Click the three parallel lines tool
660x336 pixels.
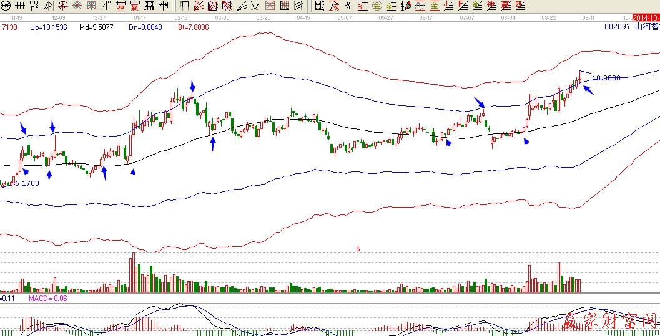[298, 6]
